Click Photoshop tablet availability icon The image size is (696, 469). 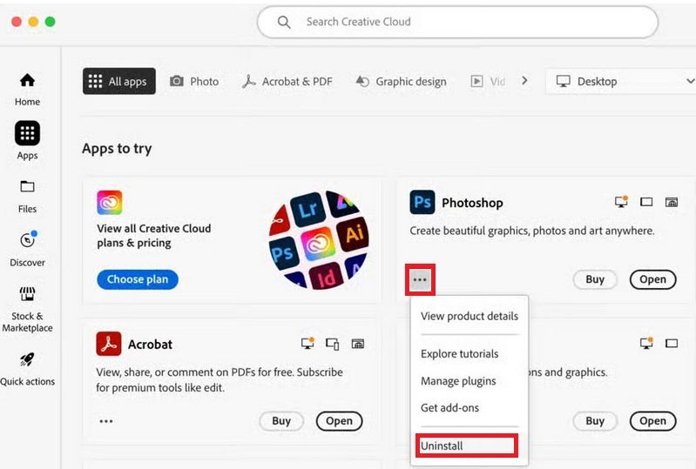coord(646,202)
